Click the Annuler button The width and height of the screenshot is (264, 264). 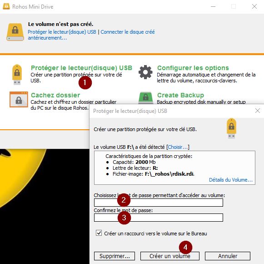228,256
